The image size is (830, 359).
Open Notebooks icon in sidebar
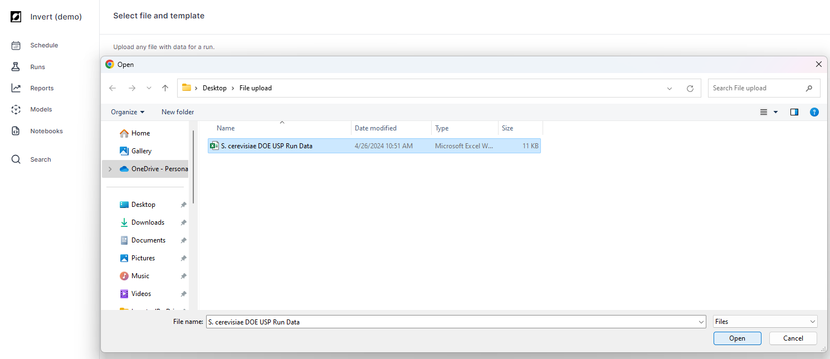[x=16, y=131]
